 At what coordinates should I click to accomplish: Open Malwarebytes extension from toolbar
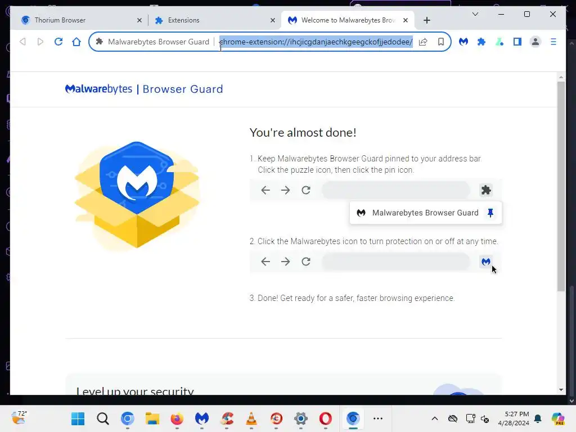click(463, 42)
